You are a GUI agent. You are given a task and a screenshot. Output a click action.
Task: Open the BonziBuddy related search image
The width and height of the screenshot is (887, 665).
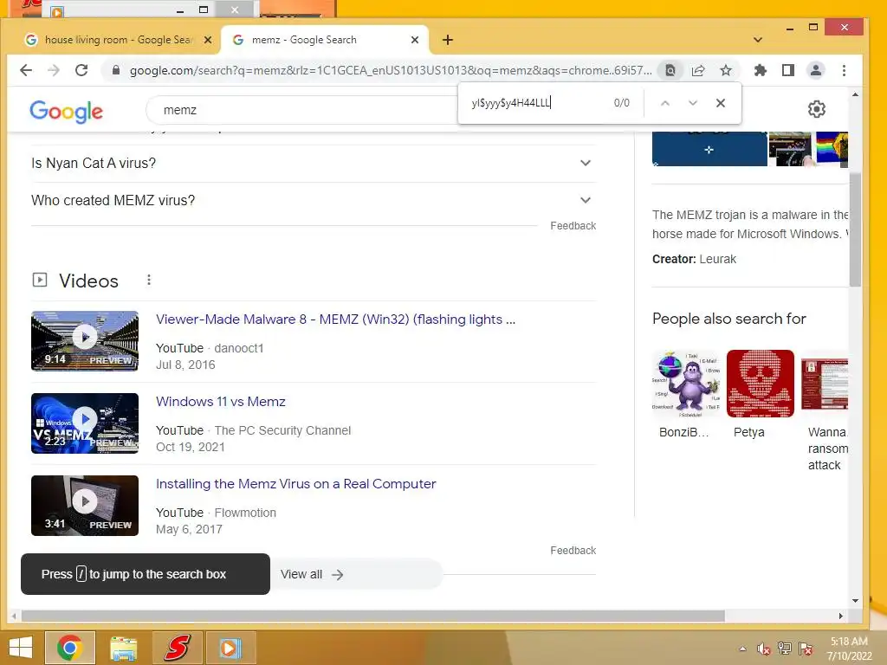pyautogui.click(x=686, y=384)
